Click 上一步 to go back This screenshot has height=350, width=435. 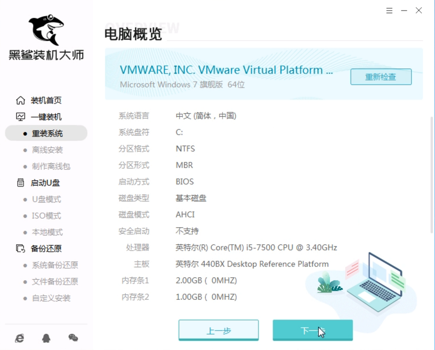[219, 330]
